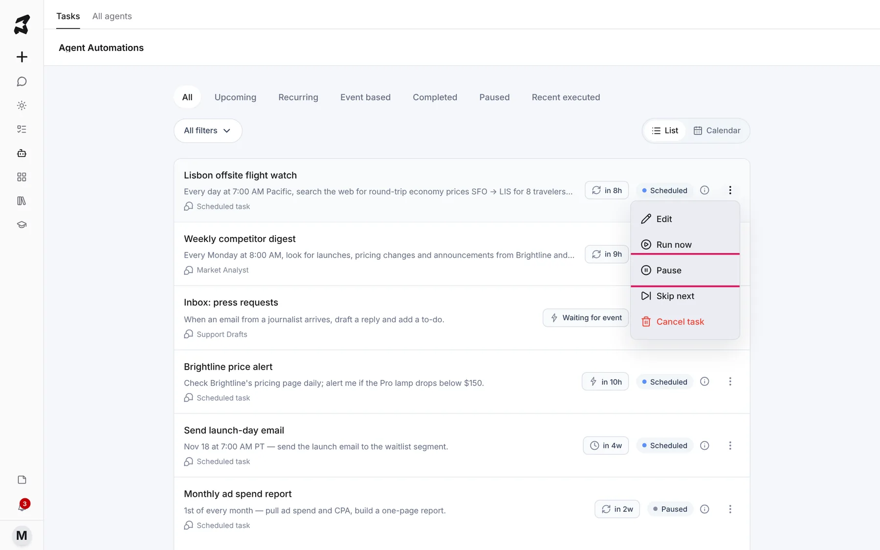Expand the All filters dropdown

pyautogui.click(x=208, y=131)
